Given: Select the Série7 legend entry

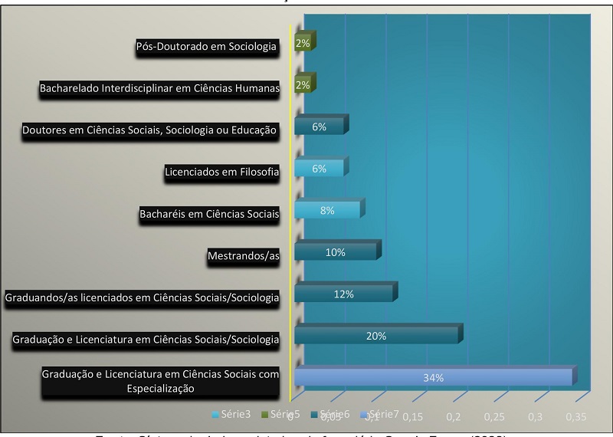Looking at the screenshot, I should pyautogui.click(x=383, y=415).
